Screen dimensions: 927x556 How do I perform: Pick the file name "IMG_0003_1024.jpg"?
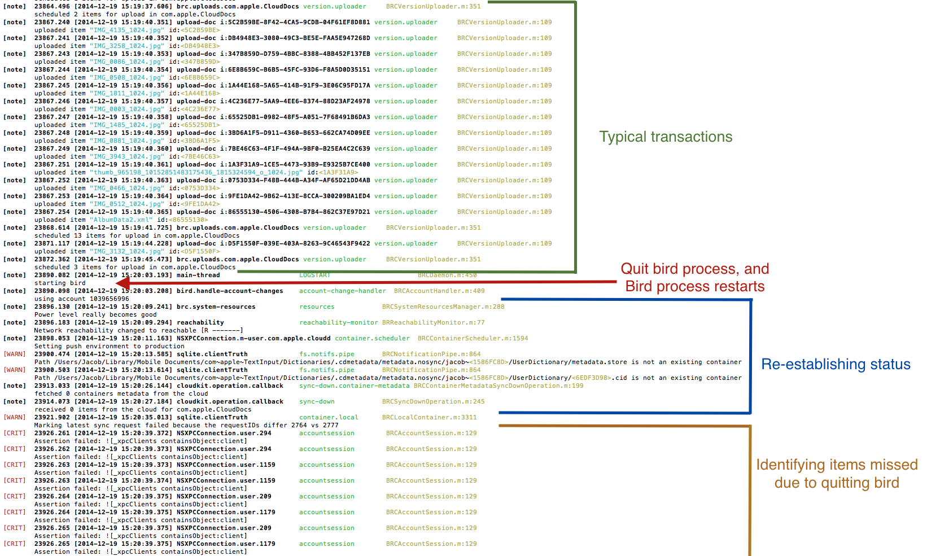127,110
